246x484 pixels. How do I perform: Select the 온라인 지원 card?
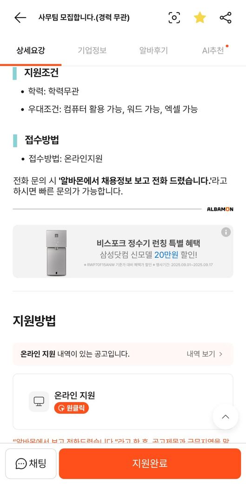pos(123,402)
